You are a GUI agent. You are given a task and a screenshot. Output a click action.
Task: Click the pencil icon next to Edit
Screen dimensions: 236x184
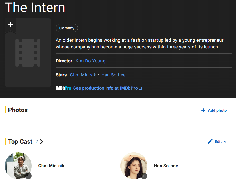(x=210, y=141)
